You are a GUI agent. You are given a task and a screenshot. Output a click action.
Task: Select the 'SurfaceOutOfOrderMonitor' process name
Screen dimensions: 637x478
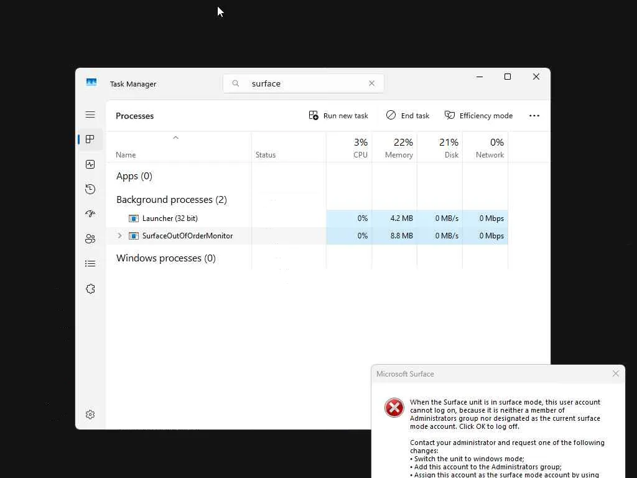[187, 236]
